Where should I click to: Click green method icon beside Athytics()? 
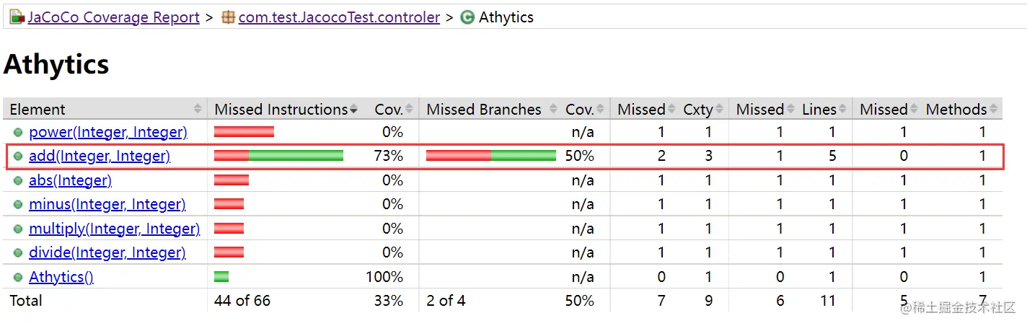pyautogui.click(x=18, y=277)
